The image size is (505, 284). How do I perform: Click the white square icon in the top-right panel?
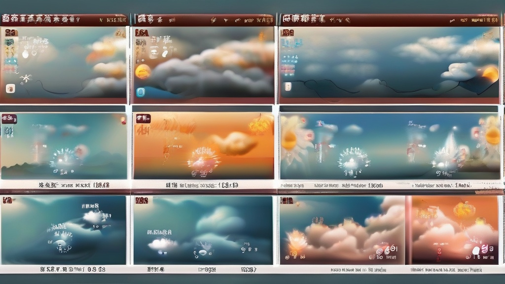coord(288,87)
